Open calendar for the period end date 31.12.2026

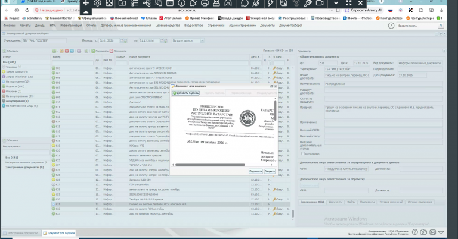162,41
